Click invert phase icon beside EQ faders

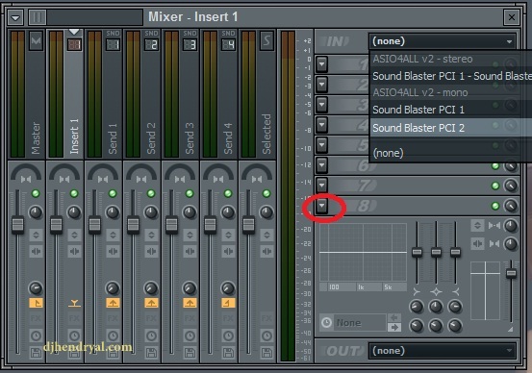point(477,226)
